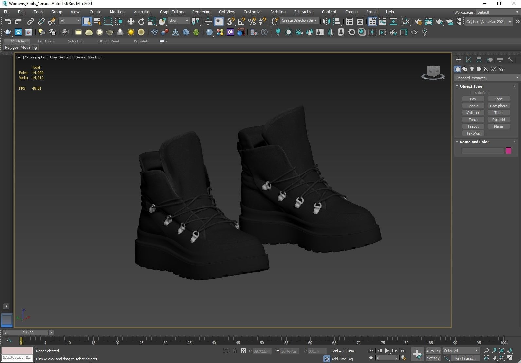Image resolution: width=521 pixels, height=363 pixels.
Task: Click Zoom Extents All icon
Action: [510, 351]
